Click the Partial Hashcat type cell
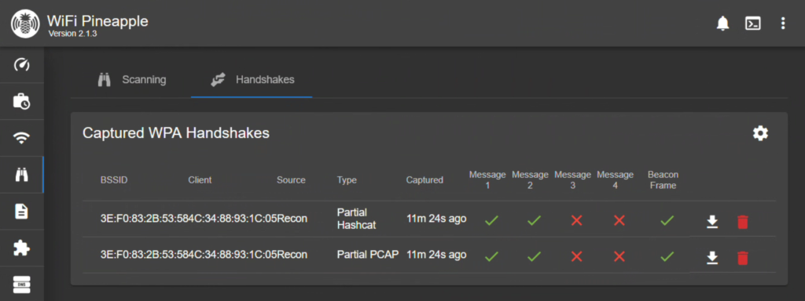The image size is (805, 301). pyautogui.click(x=357, y=219)
